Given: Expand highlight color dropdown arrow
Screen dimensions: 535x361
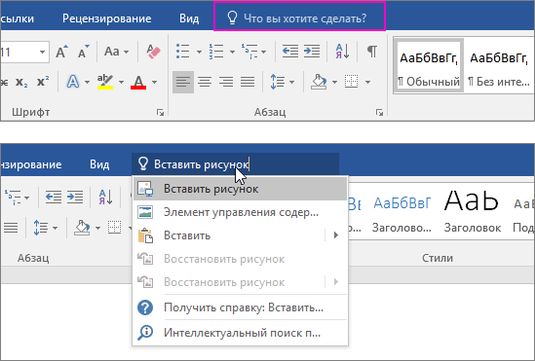Looking at the screenshot, I should coord(121,82).
